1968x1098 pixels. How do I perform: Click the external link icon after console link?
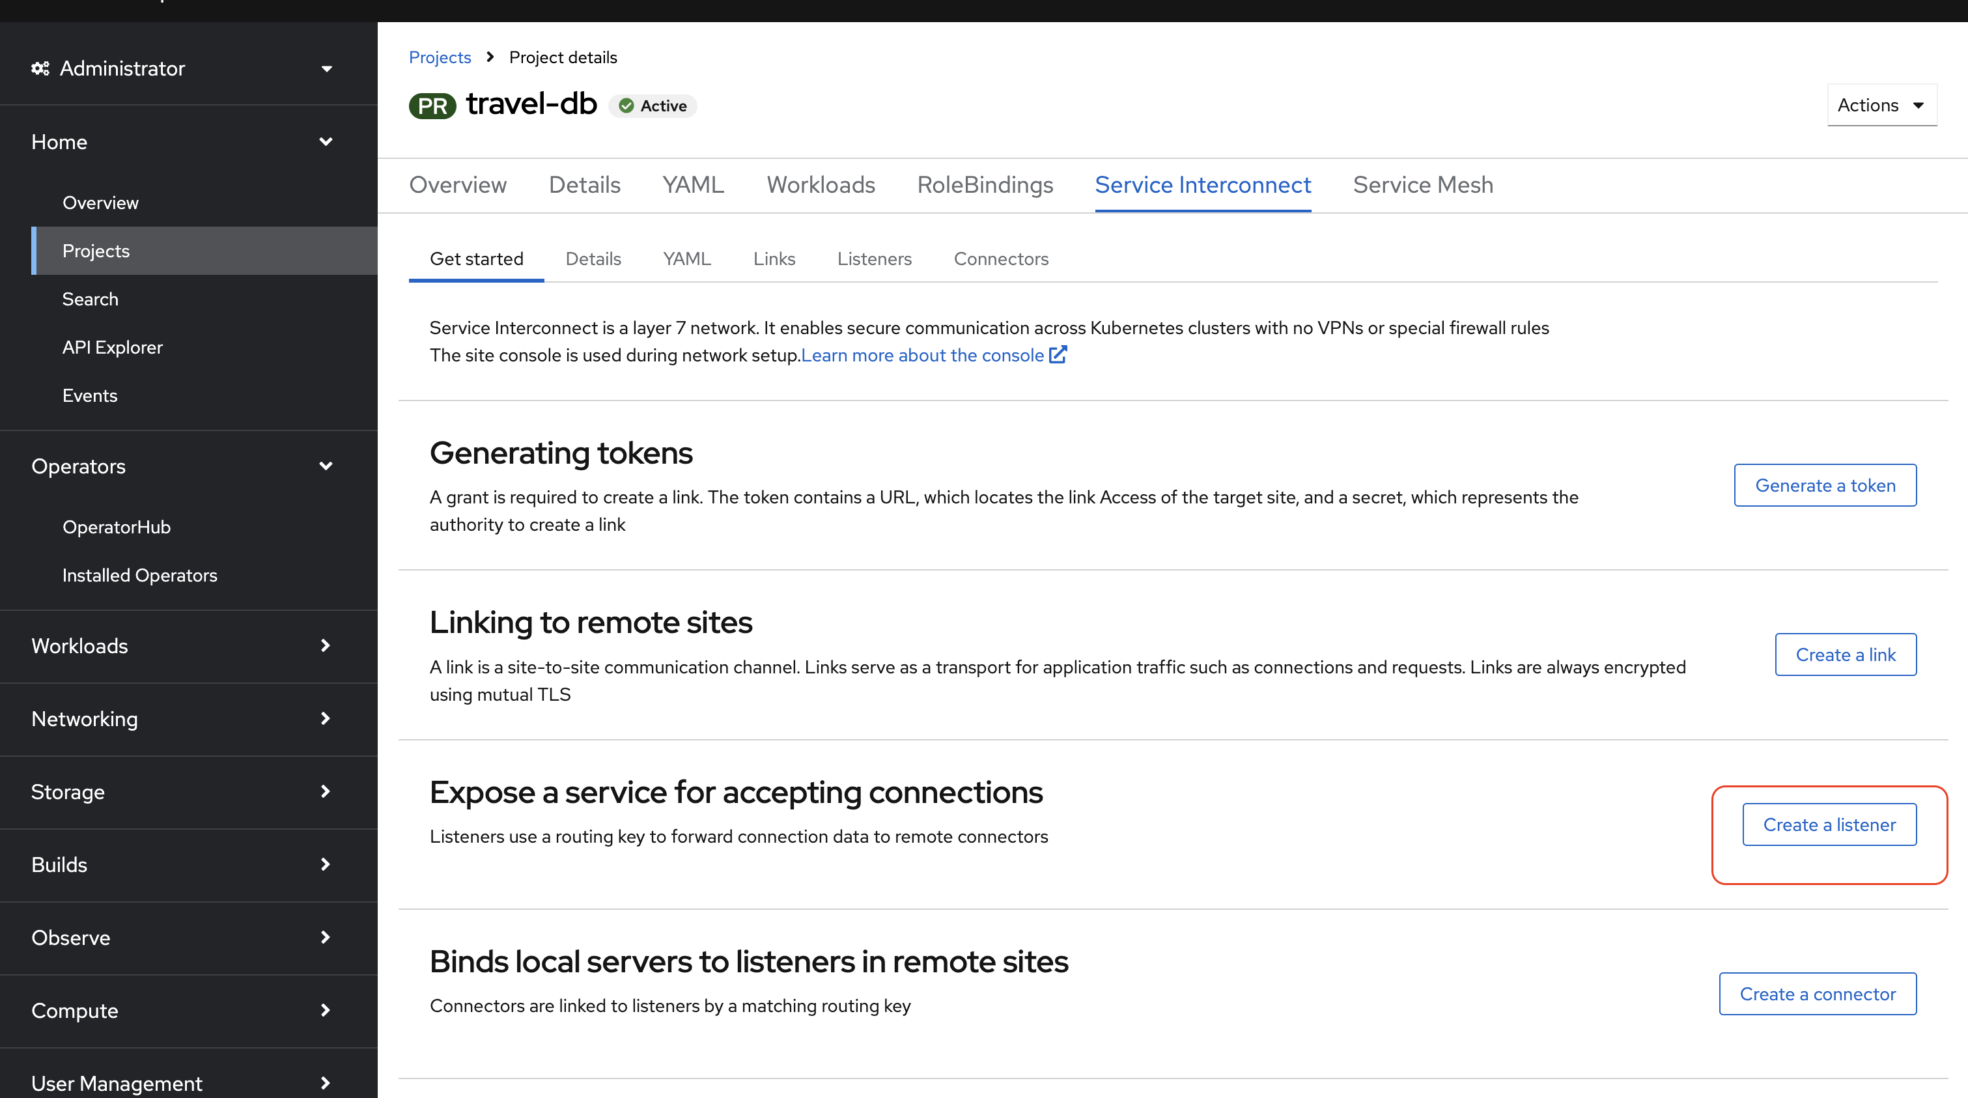pyautogui.click(x=1058, y=354)
